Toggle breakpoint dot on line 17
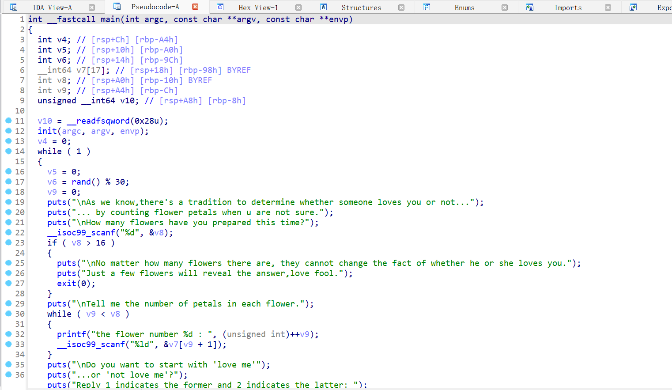Screen dimensions: 672x390 (x=8, y=182)
